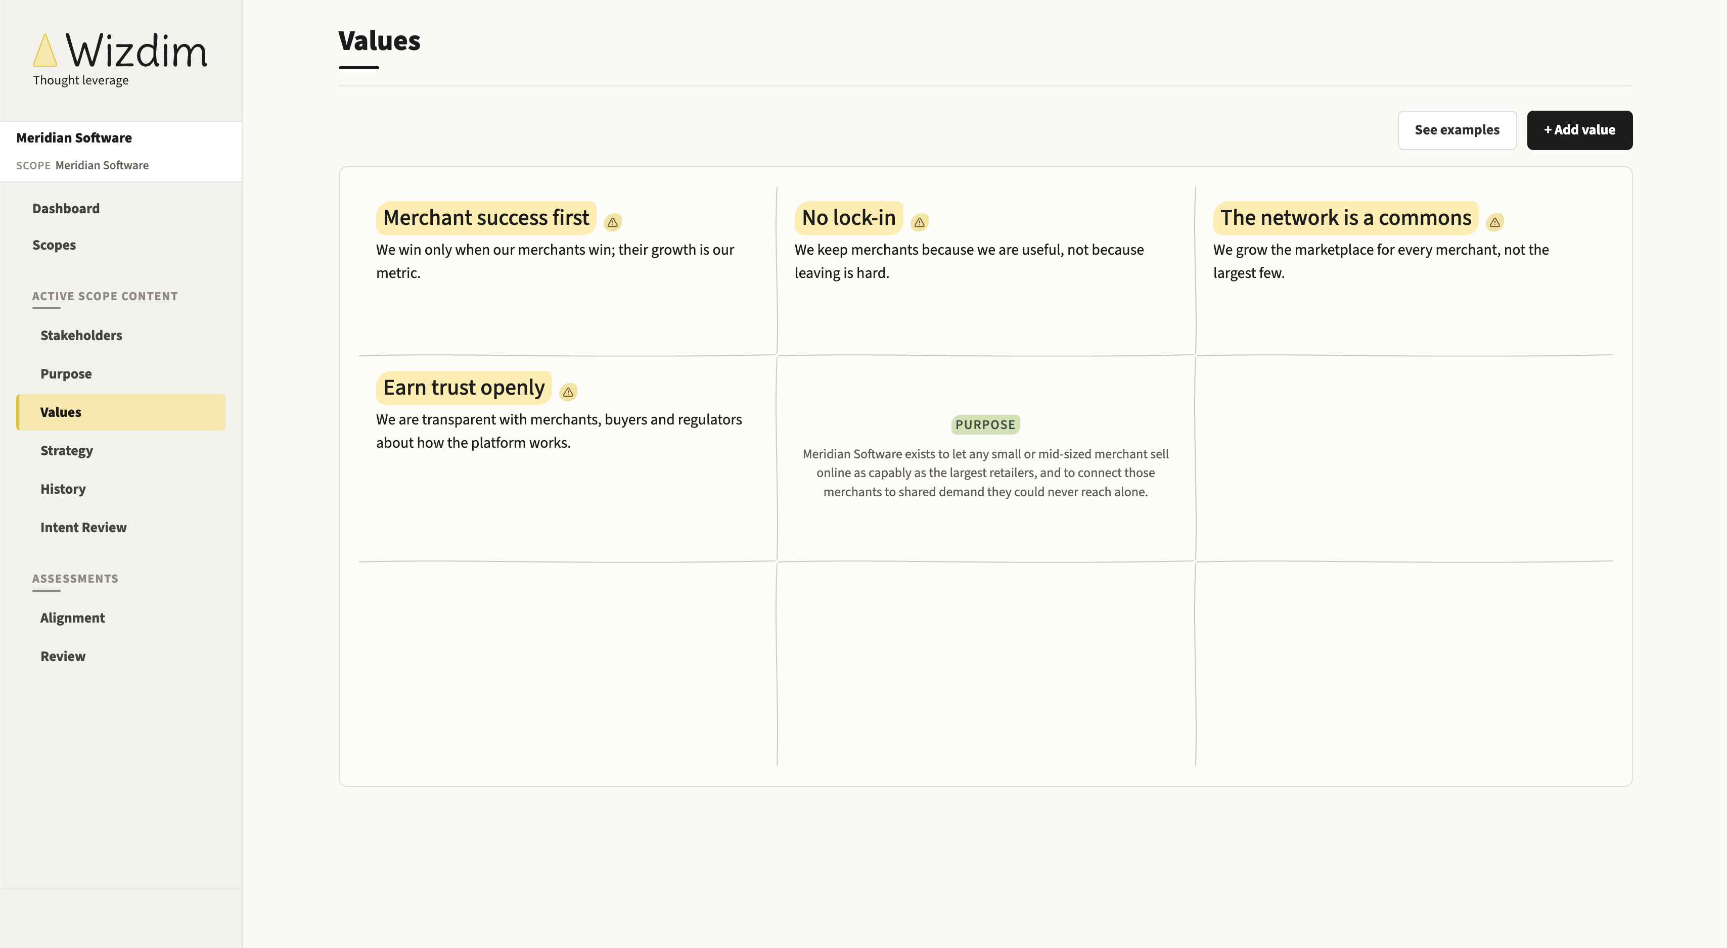Click the ACTIVE SCOPE CONTENT section label
1727x948 pixels.
[105, 296]
